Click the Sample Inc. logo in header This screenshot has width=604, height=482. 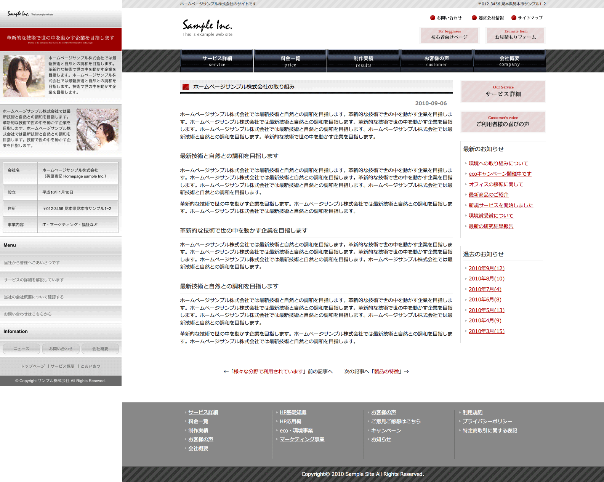[207, 27]
